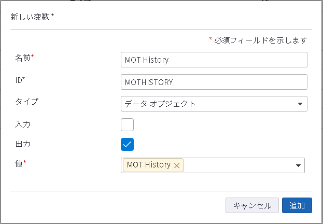The width and height of the screenshot is (323, 224).
Task: Select the MOT History chip in 値
Action: click(x=148, y=165)
